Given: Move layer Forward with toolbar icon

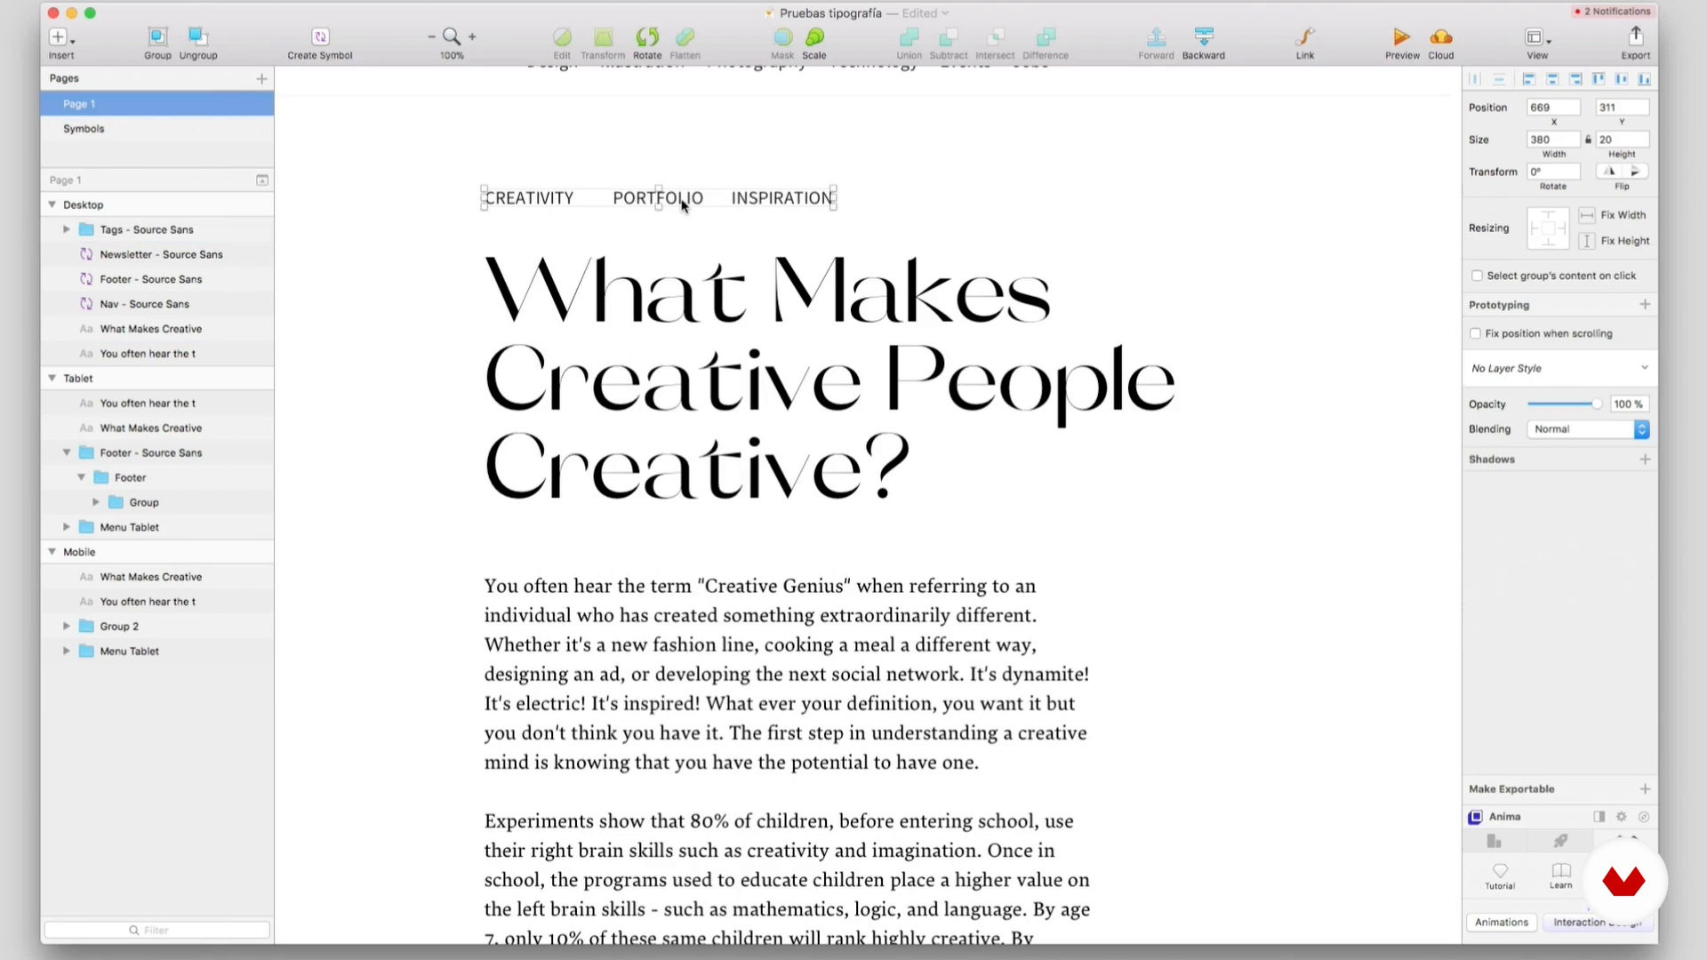Looking at the screenshot, I should [x=1156, y=36].
